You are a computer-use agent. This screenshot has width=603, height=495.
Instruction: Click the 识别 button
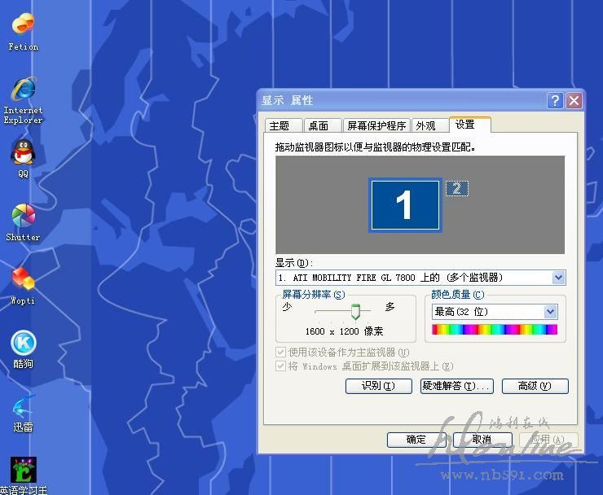point(371,386)
